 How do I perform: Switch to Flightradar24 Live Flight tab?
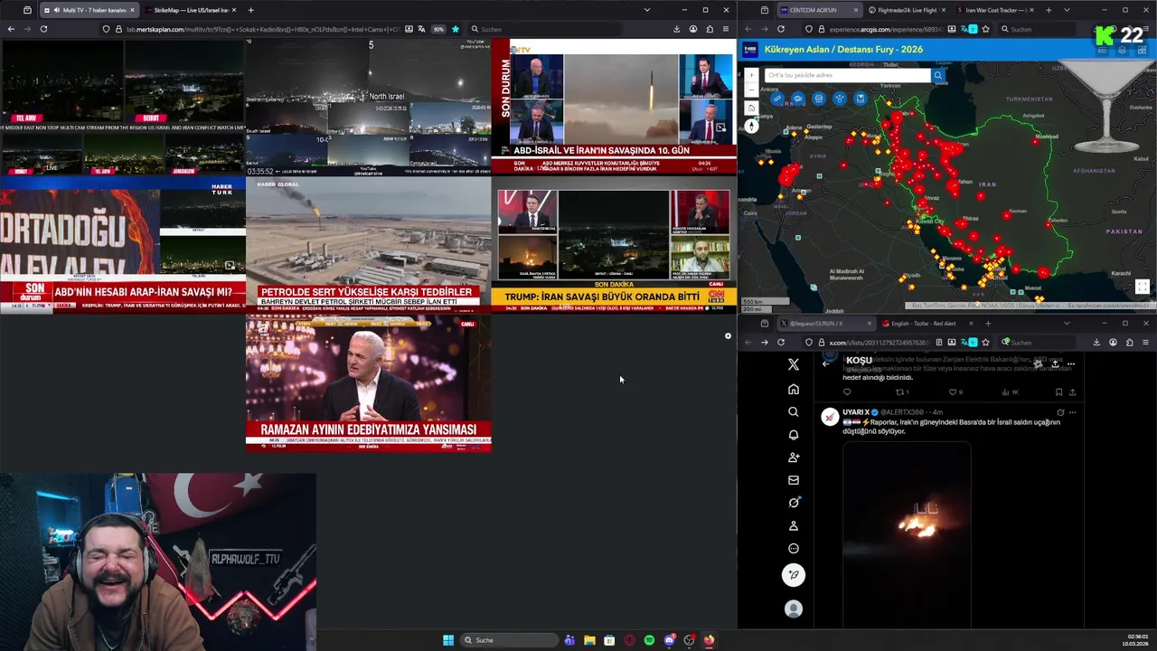coord(906,10)
